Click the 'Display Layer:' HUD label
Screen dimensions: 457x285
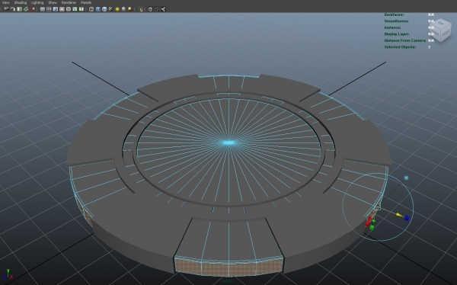(396, 34)
